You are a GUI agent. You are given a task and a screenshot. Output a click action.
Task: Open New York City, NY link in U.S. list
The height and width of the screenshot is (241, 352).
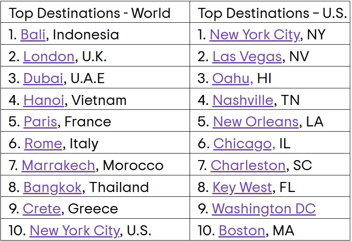(255, 35)
